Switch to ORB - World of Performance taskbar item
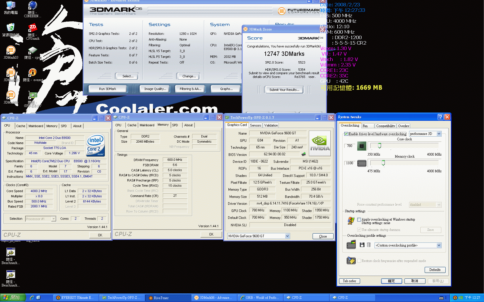Viewport: 484px width, 302px height. click(261, 298)
